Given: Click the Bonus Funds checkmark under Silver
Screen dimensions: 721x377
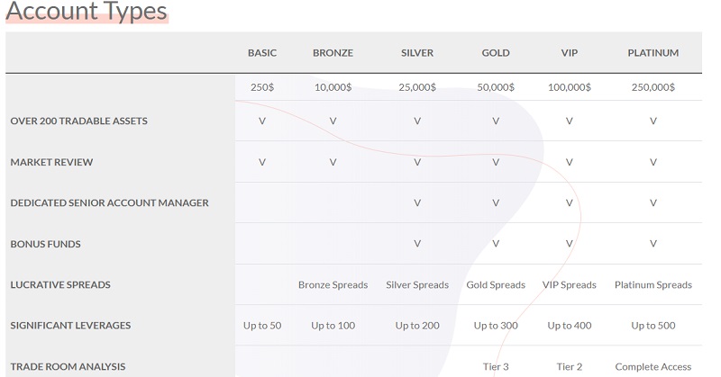Looking at the screenshot, I should click(417, 243).
